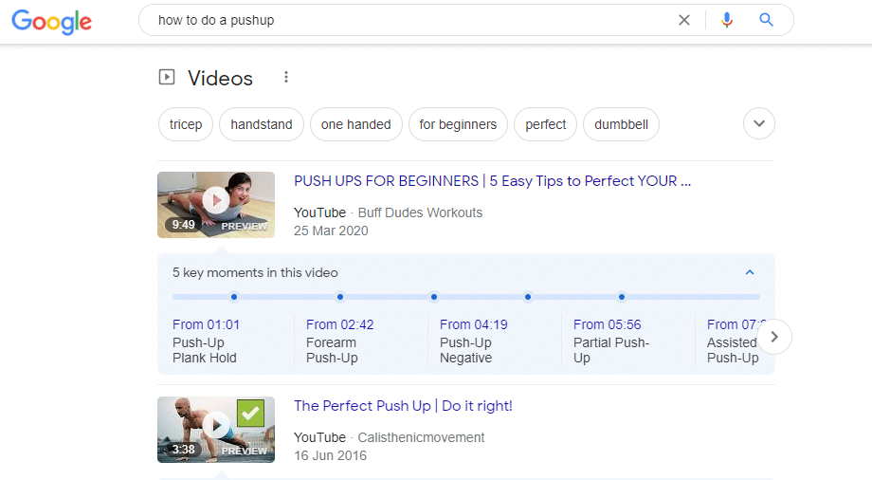Click the Google logo
The height and width of the screenshot is (480, 872).
(x=52, y=21)
